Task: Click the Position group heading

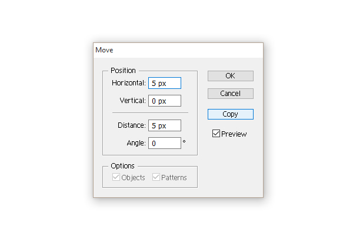Action: [x=123, y=71]
